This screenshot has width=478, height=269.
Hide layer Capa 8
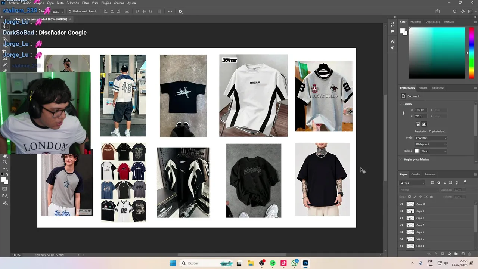click(x=402, y=218)
